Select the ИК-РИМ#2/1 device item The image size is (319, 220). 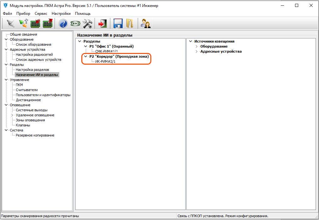(105, 61)
